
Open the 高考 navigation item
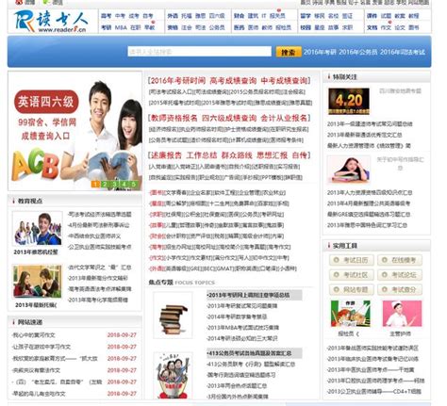click(x=106, y=16)
